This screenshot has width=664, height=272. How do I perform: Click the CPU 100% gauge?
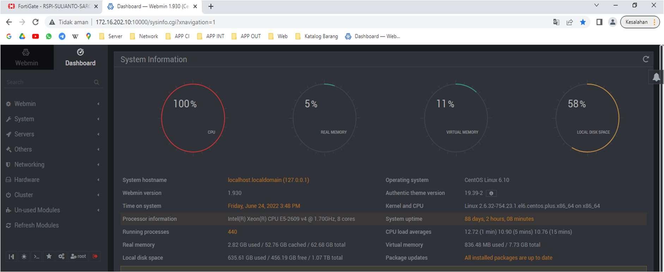(193, 118)
